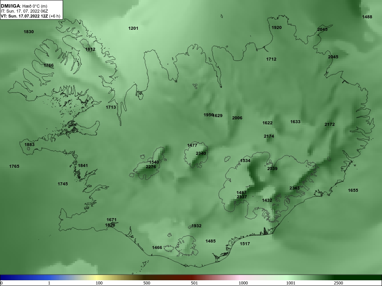Click the 1766 value label
This screenshot has height=286, width=382.
click(49, 65)
